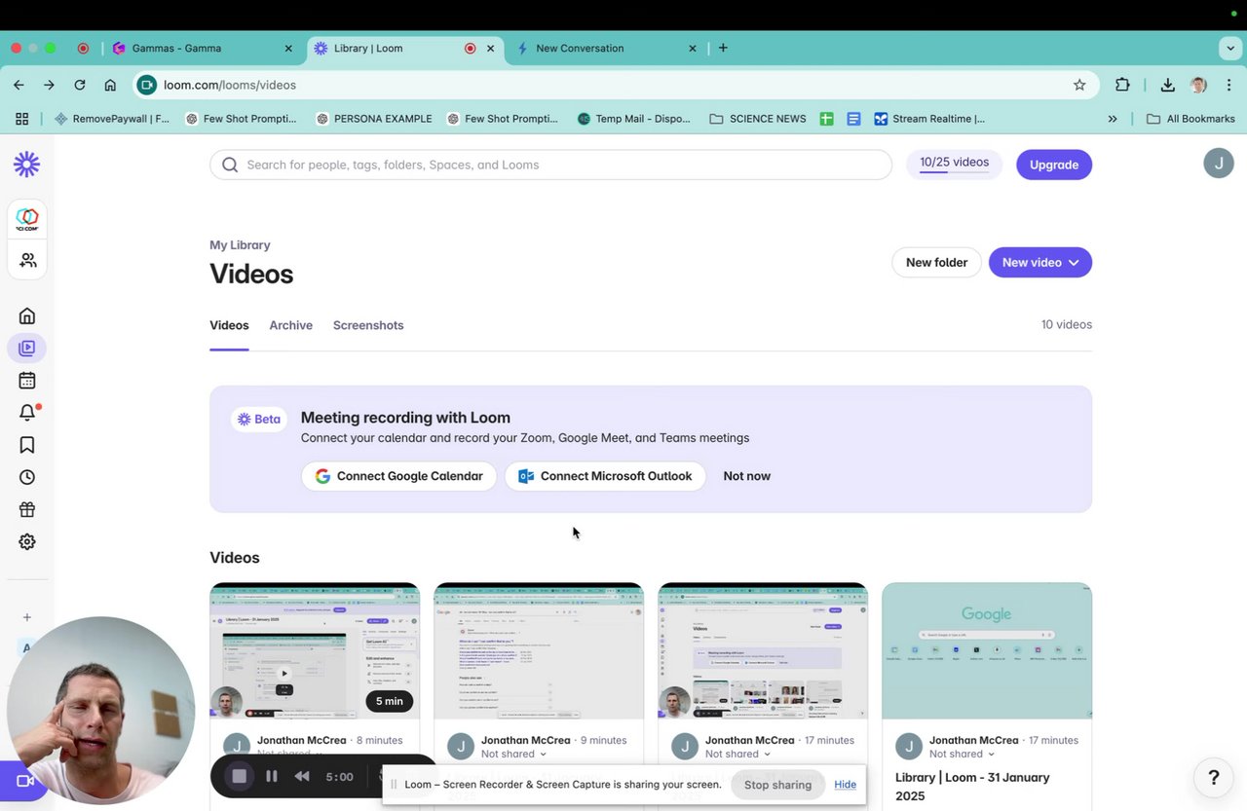Bookmark this page with the star icon
Image resolution: width=1247 pixels, height=811 pixels.
(1079, 85)
